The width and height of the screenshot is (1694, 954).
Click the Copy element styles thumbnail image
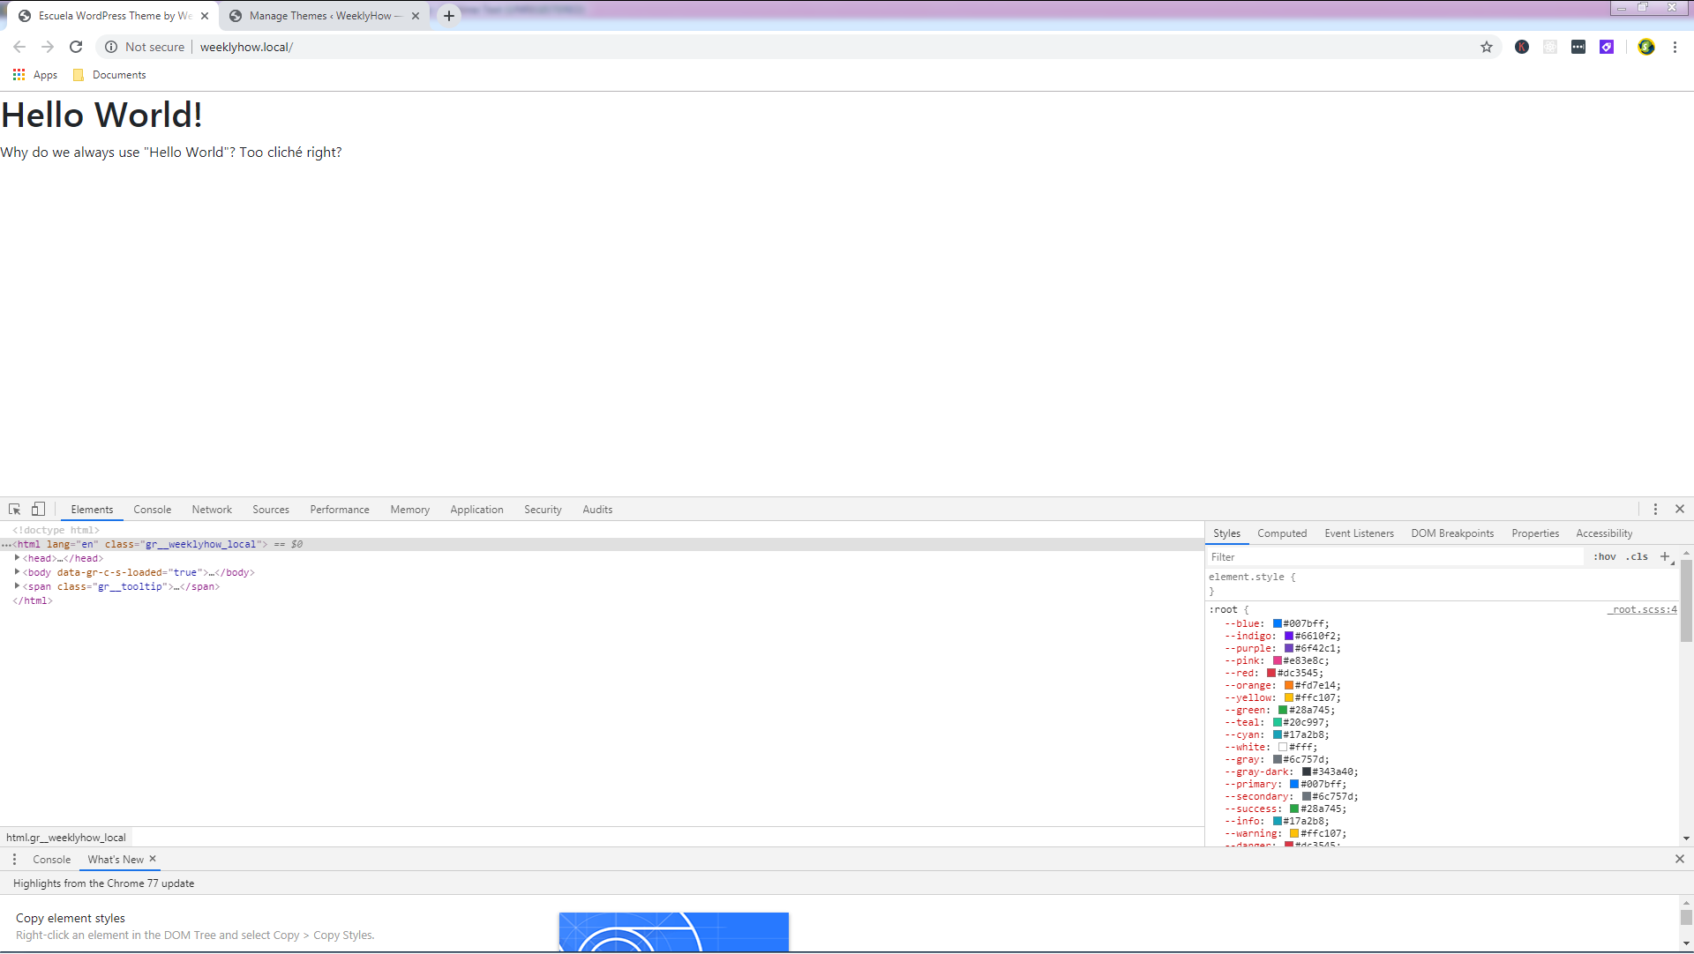tap(674, 932)
